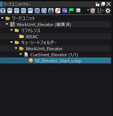Image resolution: width=113 pixels, height=116 pixels.
Task: Collapse the CueSheet_Elevator (1/1) arrow
Action: [21, 54]
